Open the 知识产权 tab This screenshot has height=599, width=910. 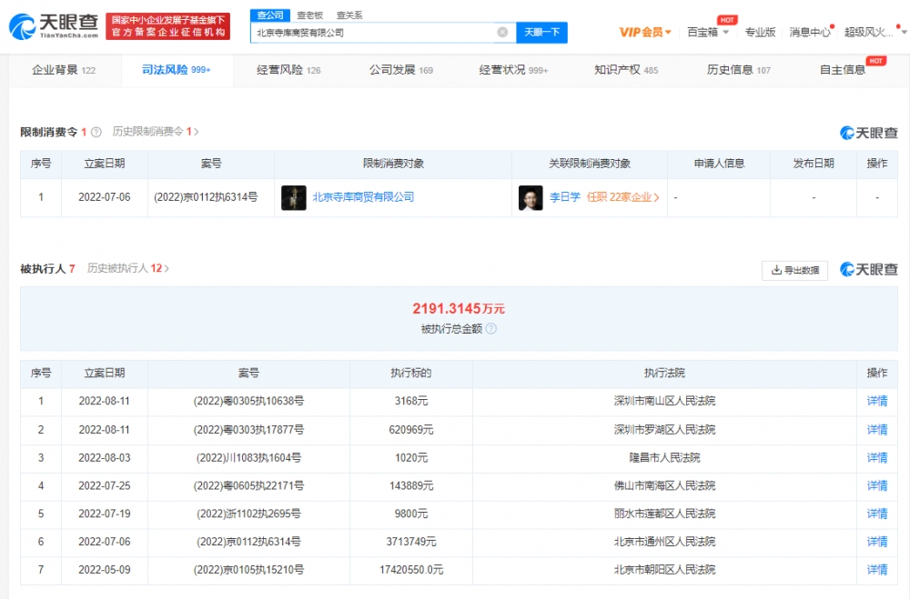(x=626, y=70)
